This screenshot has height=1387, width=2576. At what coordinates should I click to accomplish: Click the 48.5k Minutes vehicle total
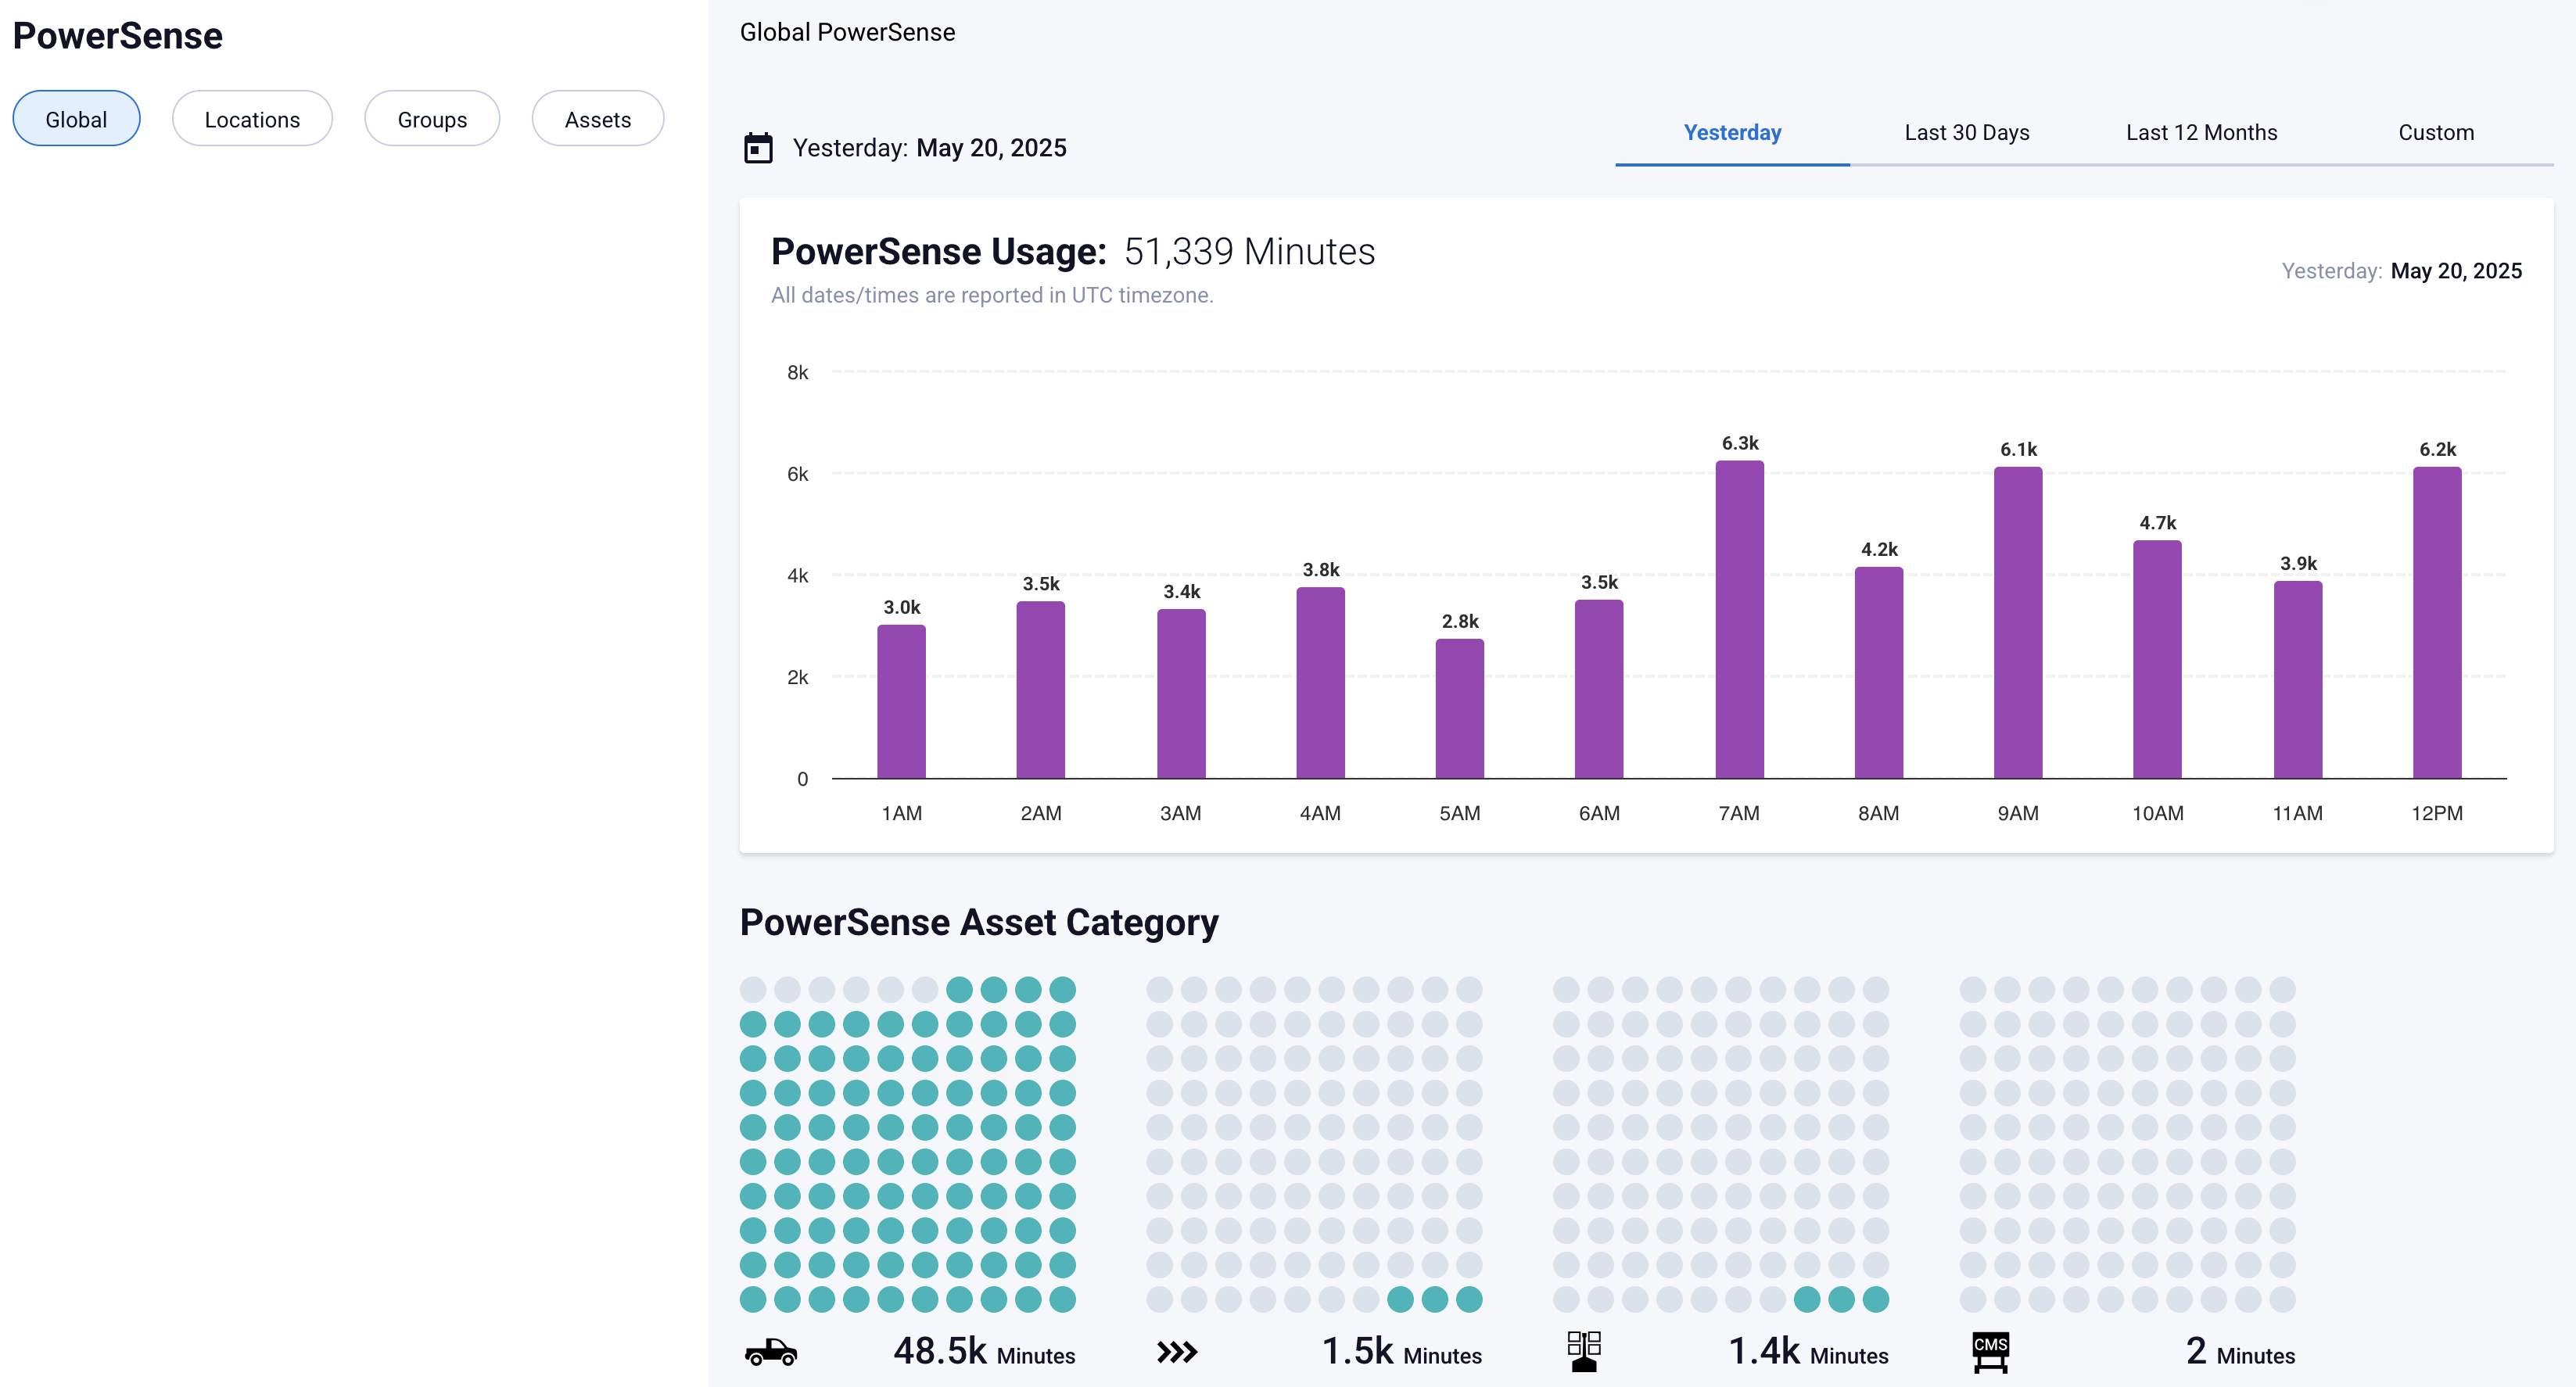(983, 1352)
